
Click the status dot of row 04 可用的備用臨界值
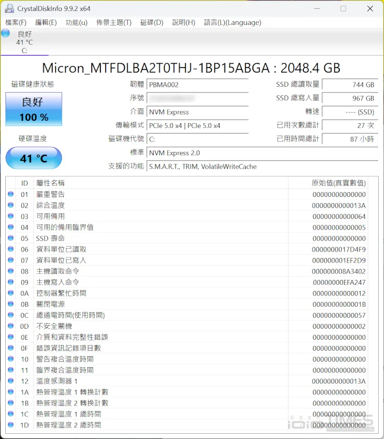pyautogui.click(x=11, y=227)
